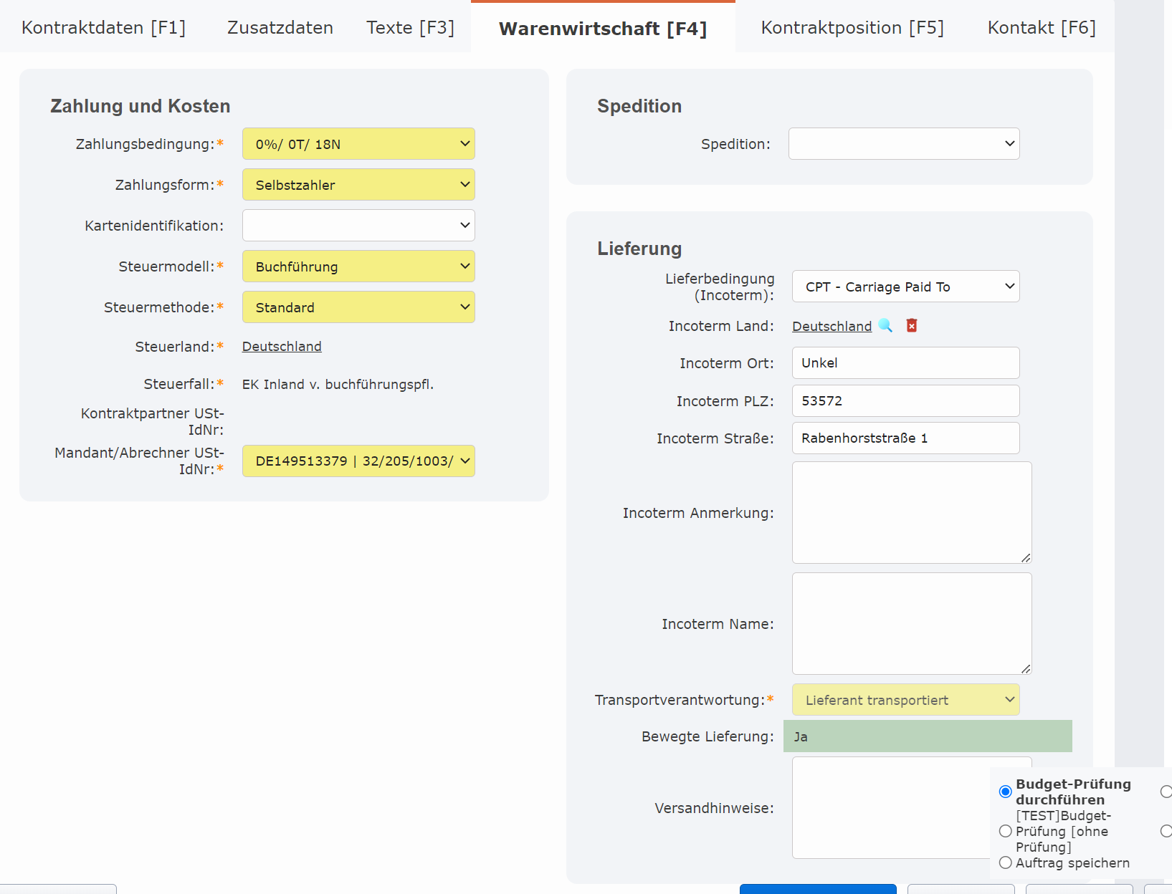Screen dimensions: 1172x894
Task: Expand the Zahlungsform dropdown
Action: coord(358,185)
